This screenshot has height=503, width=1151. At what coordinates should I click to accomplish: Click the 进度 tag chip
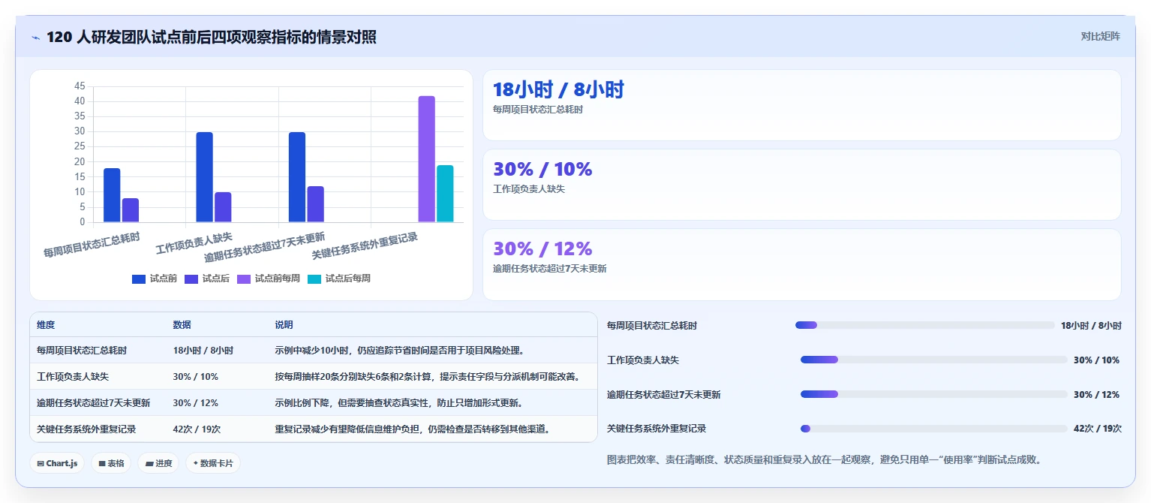tap(158, 463)
